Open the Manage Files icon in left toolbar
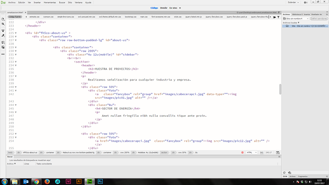 3,19
